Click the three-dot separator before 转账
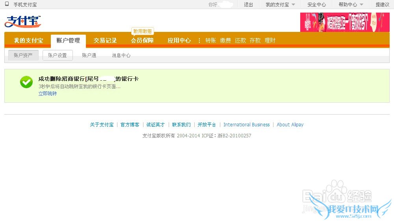 pos(199,41)
